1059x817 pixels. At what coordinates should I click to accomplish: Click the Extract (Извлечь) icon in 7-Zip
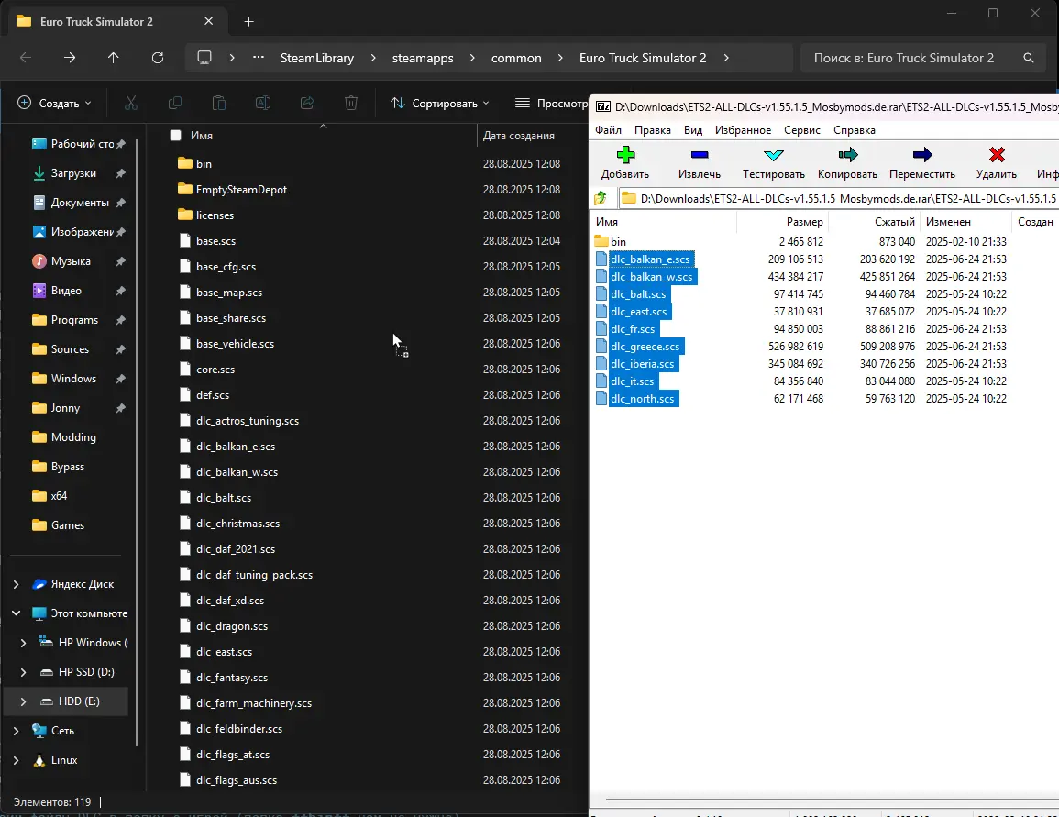699,155
